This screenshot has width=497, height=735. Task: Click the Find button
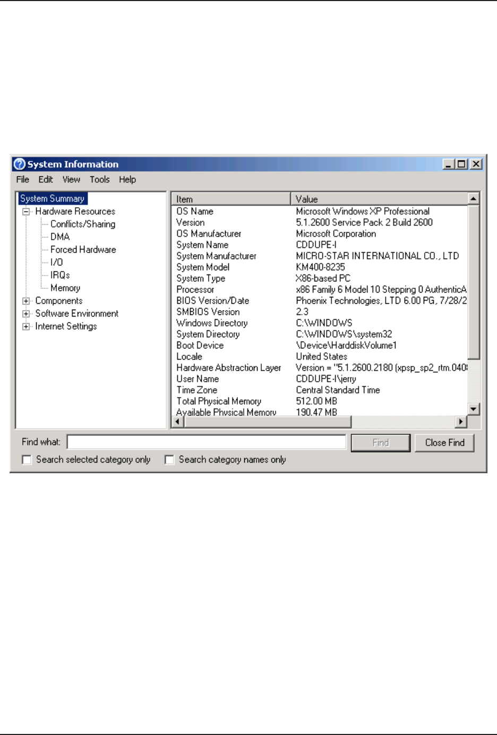pyautogui.click(x=381, y=442)
